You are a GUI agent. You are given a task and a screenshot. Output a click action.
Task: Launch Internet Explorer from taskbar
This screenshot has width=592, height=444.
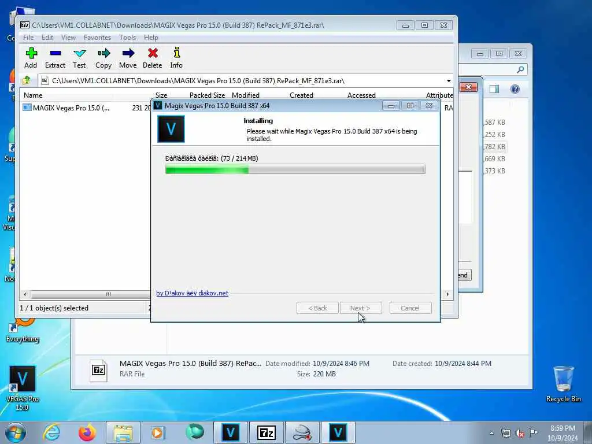(51, 432)
